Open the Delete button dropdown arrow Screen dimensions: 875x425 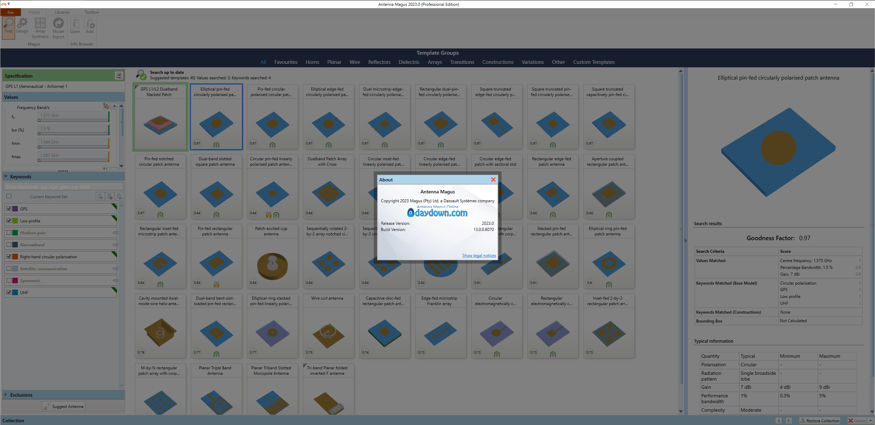click(871, 421)
